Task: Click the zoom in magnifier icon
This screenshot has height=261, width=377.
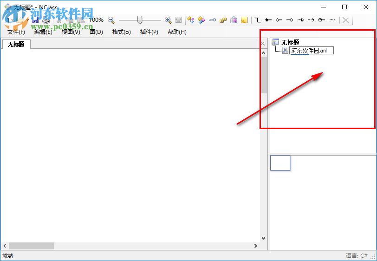Action: point(168,20)
